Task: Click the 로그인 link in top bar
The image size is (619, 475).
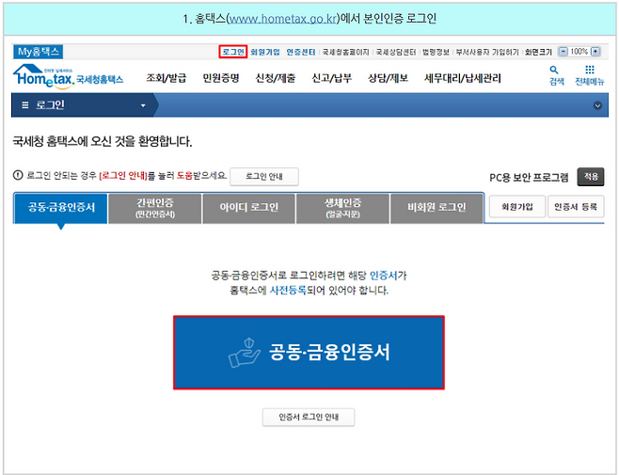Action: point(233,52)
